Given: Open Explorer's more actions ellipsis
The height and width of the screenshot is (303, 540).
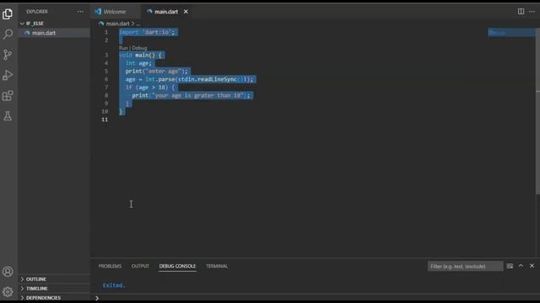Looking at the screenshot, I should click(x=80, y=11).
